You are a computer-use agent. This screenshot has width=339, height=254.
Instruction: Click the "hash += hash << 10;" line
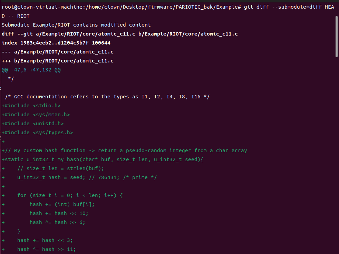[59, 213]
